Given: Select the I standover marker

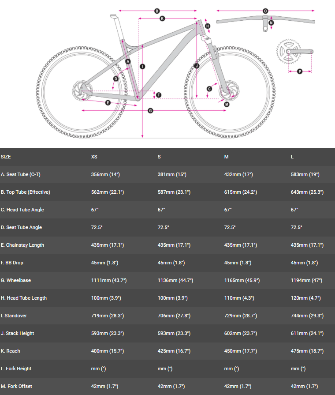Looking at the screenshot, I should tap(142, 66).
